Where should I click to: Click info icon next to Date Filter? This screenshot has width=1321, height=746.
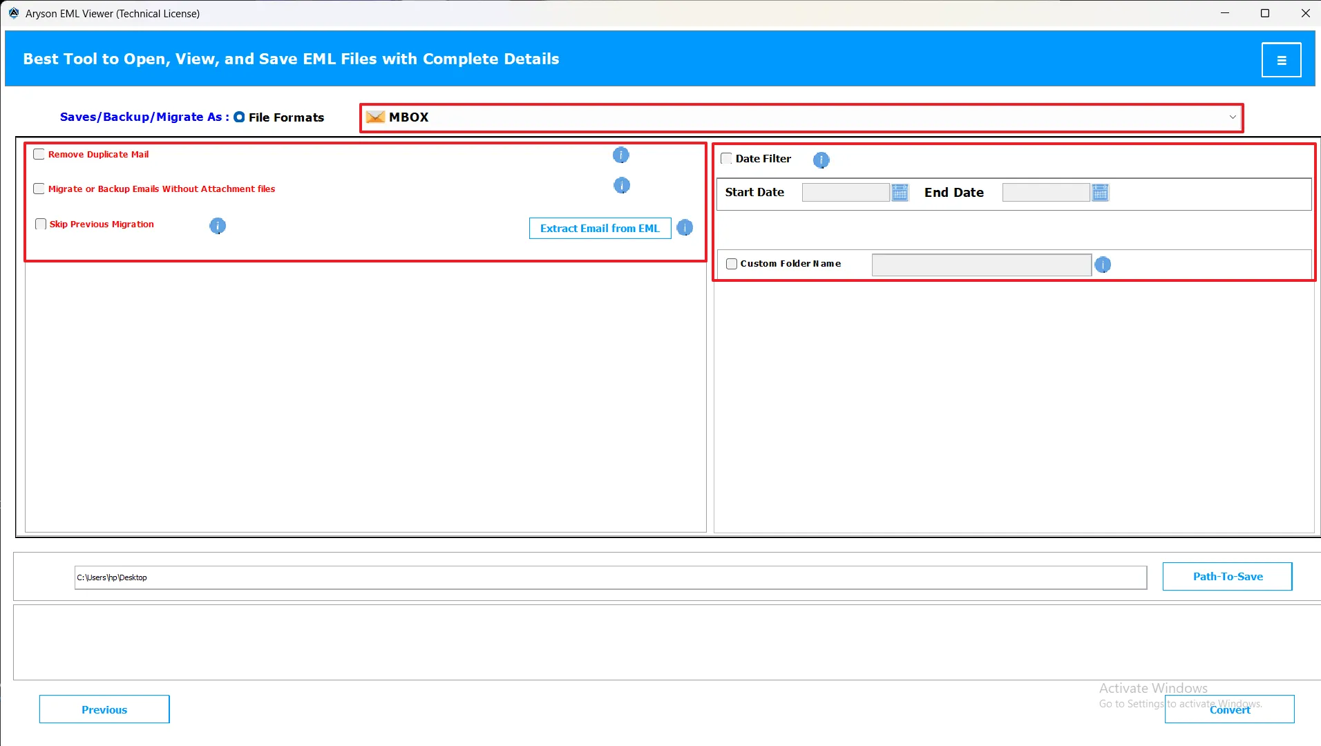tap(820, 160)
